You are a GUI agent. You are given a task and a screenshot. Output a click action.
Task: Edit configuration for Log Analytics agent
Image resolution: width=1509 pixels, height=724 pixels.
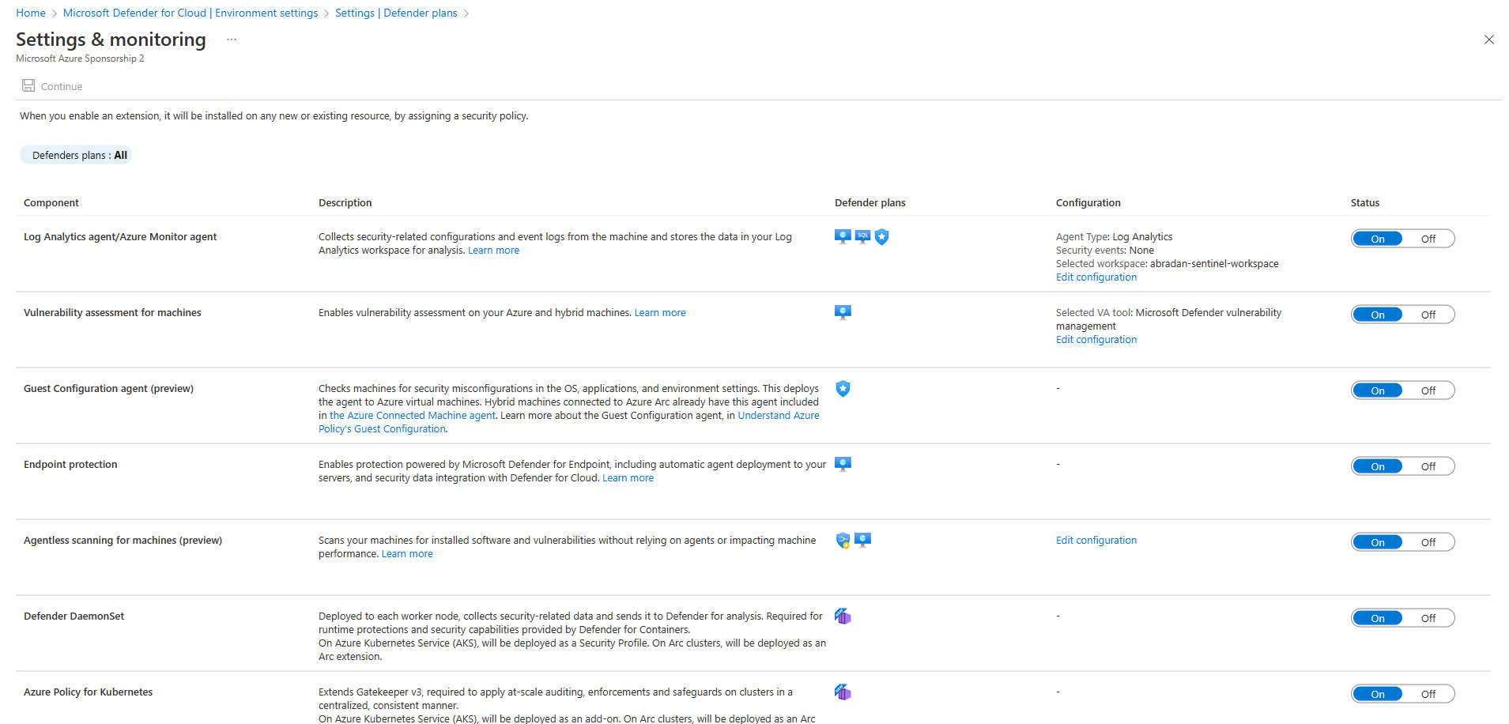[x=1096, y=277]
